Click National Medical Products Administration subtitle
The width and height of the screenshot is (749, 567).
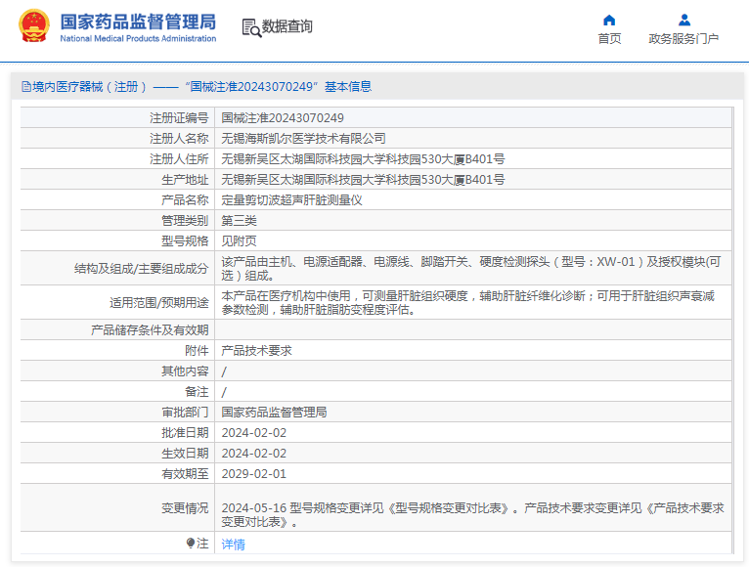point(138,38)
